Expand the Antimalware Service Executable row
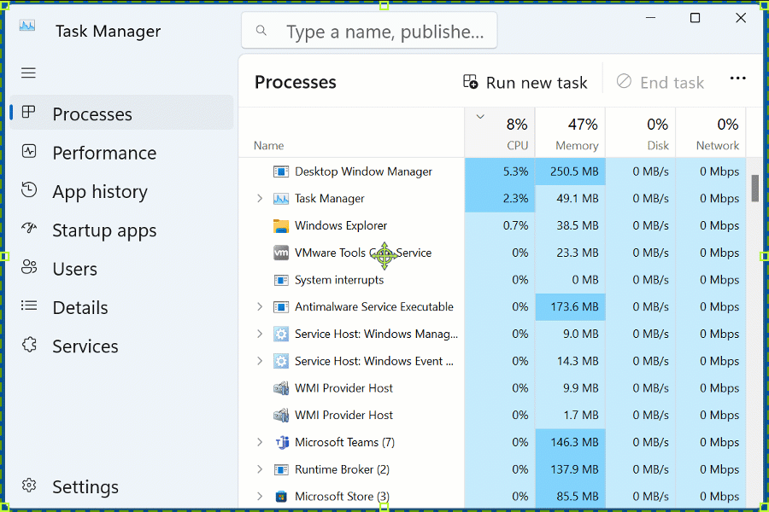769x512 pixels. point(260,307)
